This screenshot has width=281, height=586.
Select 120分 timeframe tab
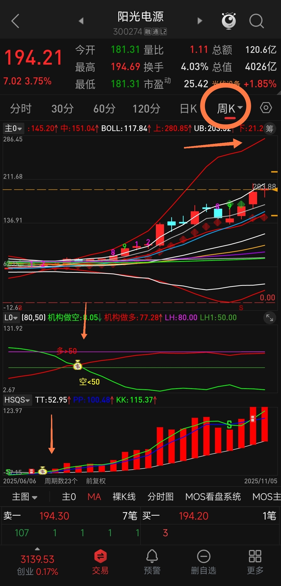coord(146,108)
